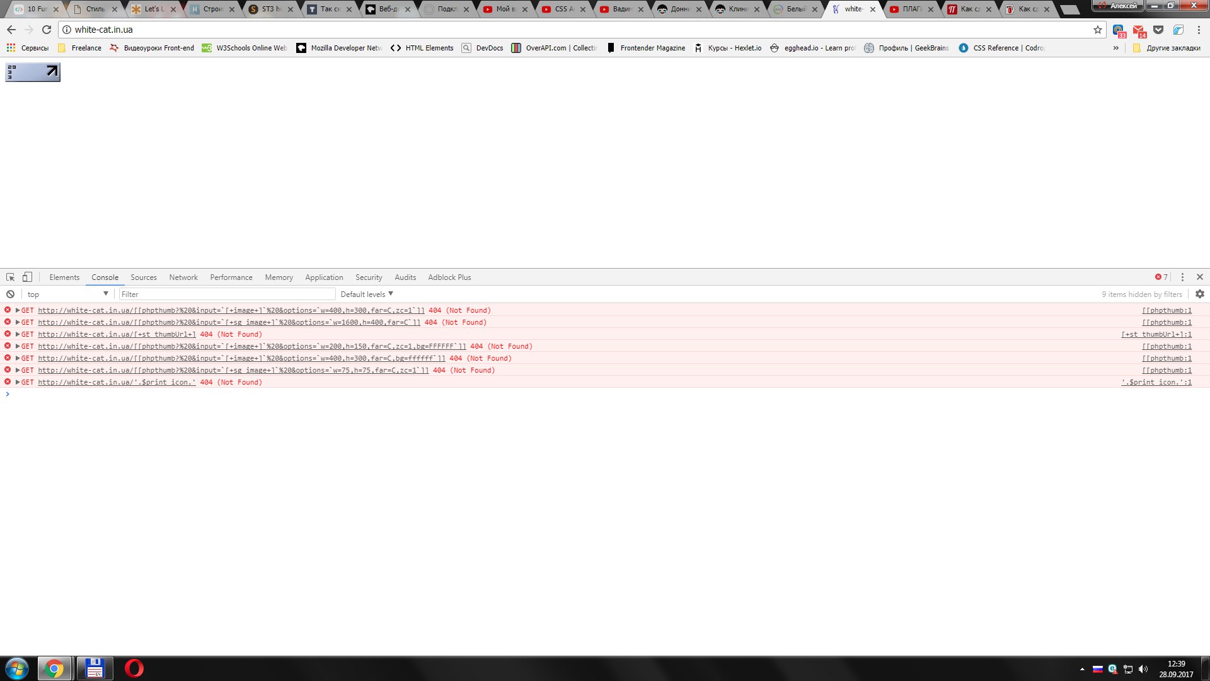The image size is (1210, 681).
Task: Open the 'top' context dropdown
Action: [67, 294]
